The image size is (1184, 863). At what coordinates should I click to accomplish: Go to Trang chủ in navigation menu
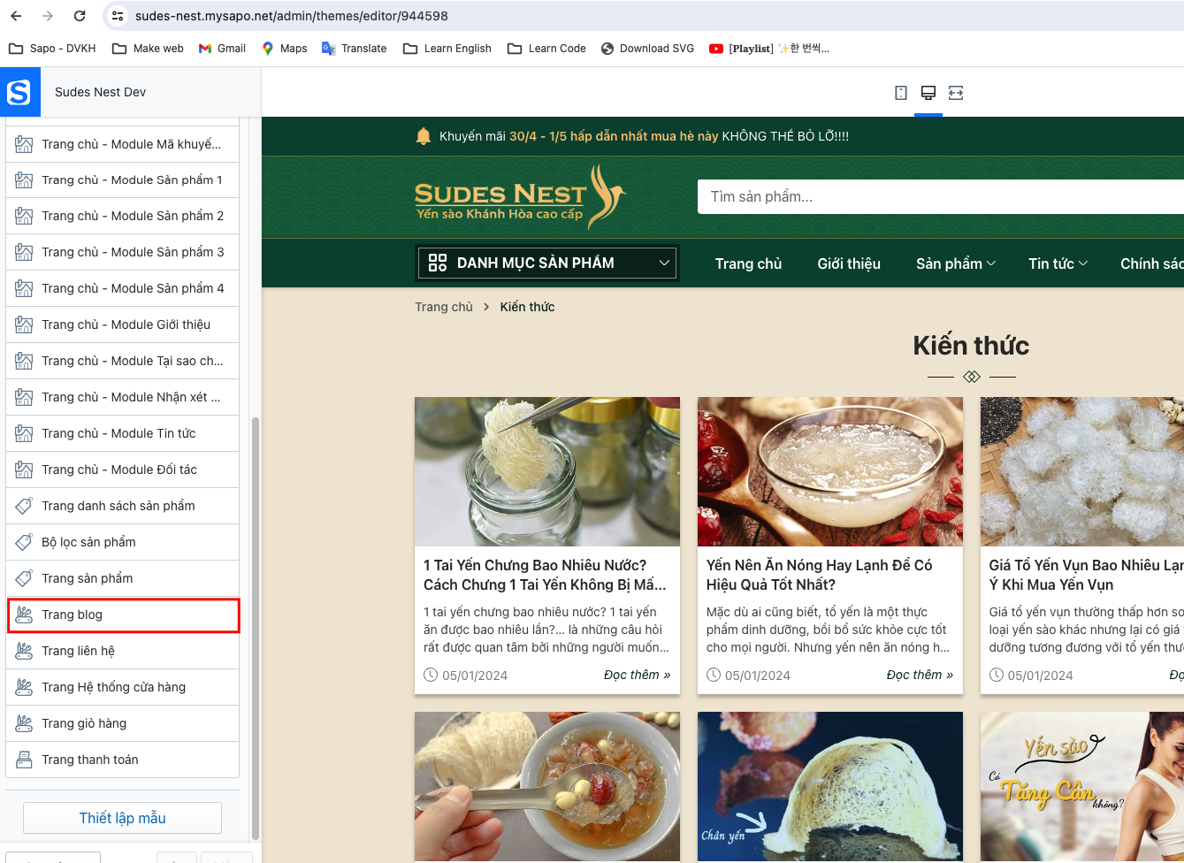[x=748, y=263]
